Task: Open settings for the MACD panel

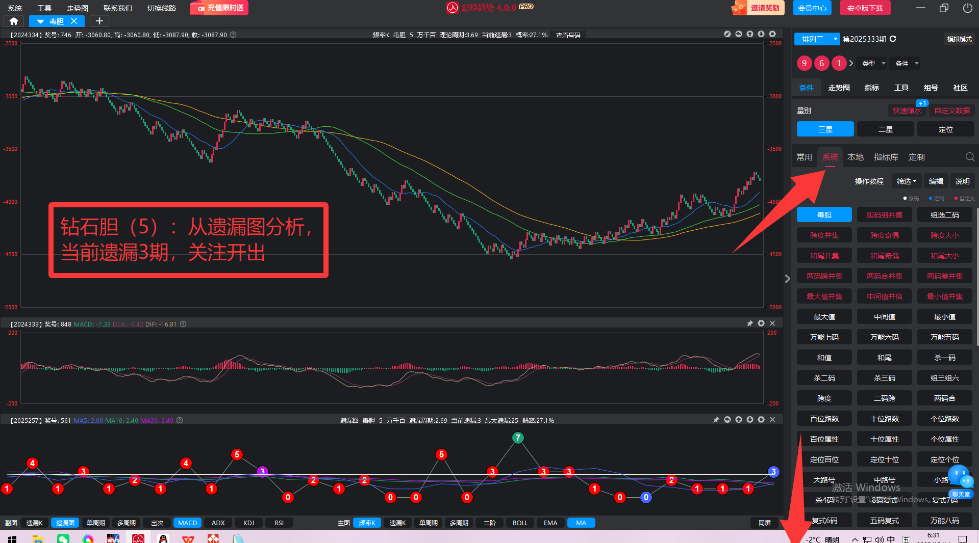Action: (761, 323)
